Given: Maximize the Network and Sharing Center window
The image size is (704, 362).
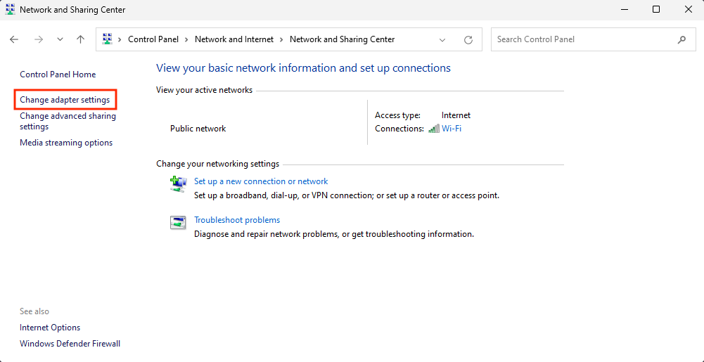Looking at the screenshot, I should tap(656, 9).
